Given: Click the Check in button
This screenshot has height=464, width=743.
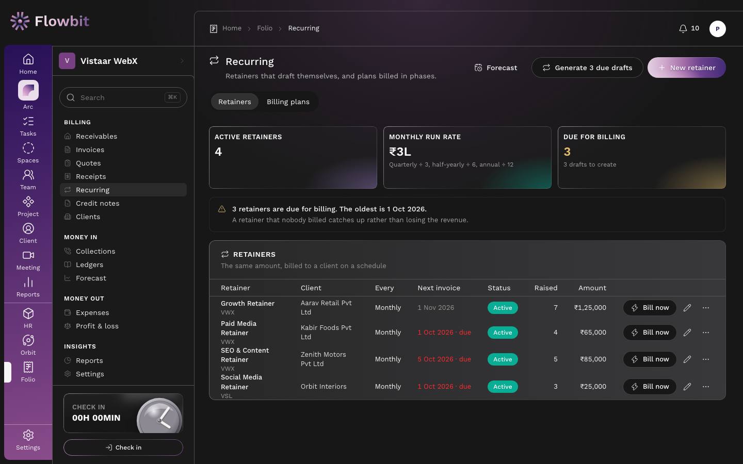Looking at the screenshot, I should pos(123,448).
